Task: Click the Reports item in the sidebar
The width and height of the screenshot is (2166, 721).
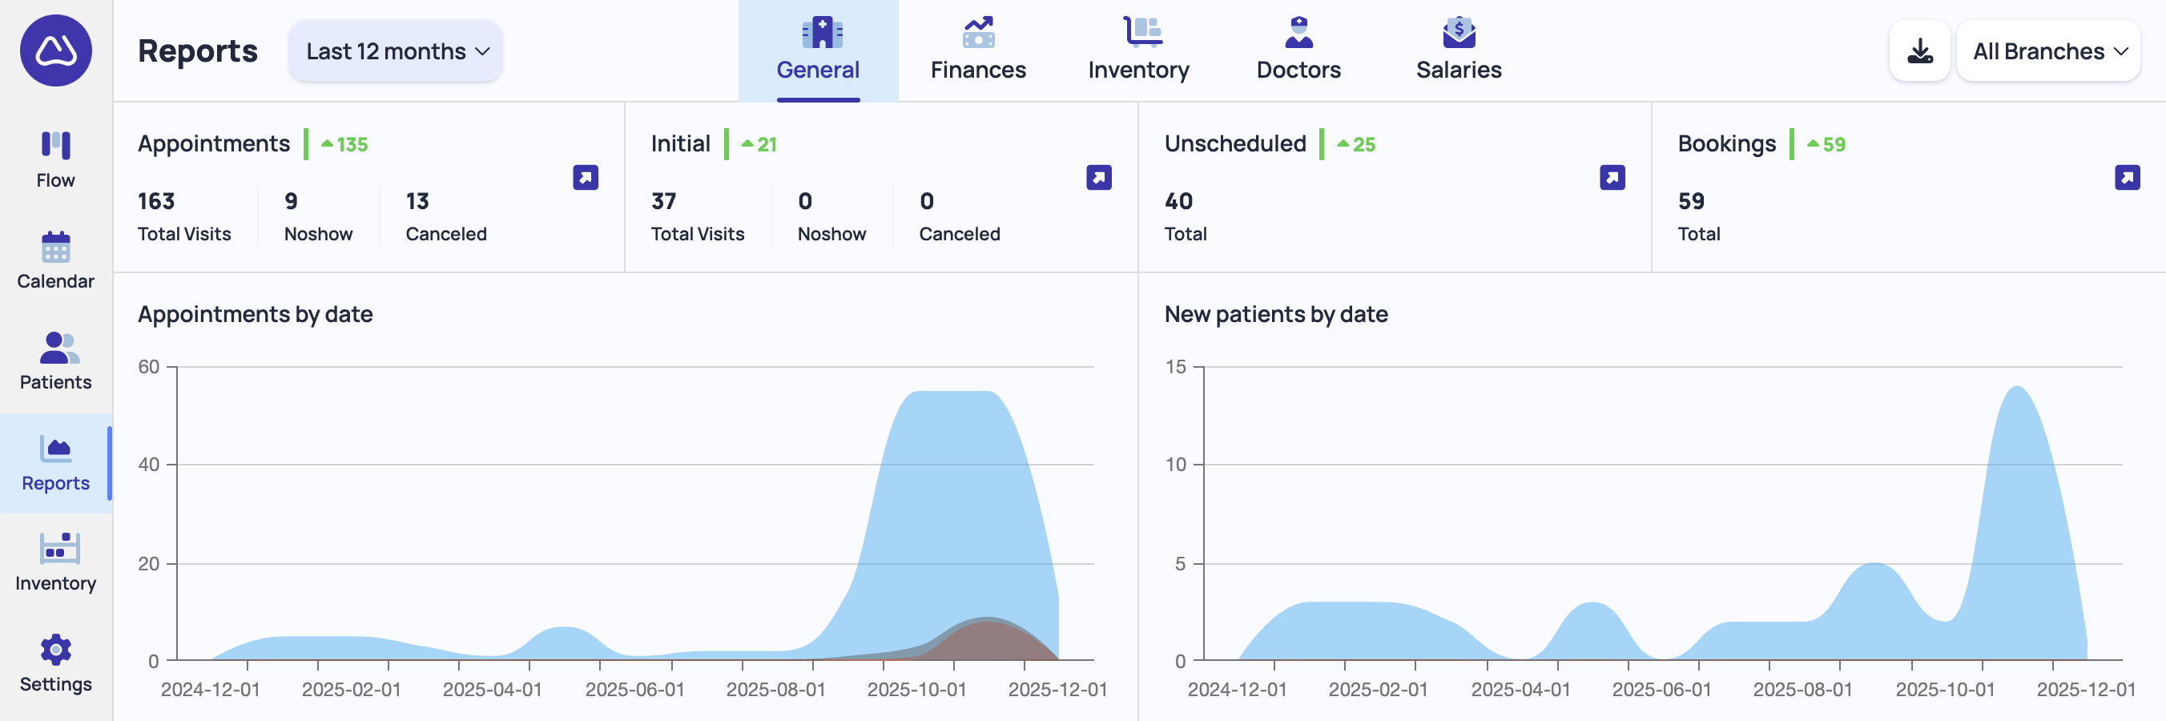Action: [x=55, y=462]
